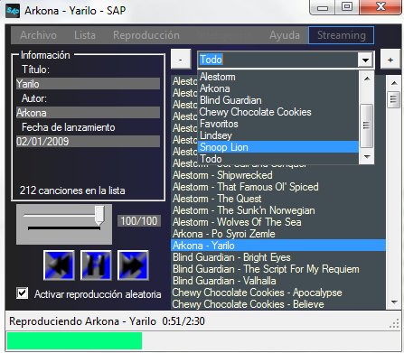The width and height of the screenshot is (404, 353).
Task: Select Favoritos in the dropdown list
Action: coord(278,124)
